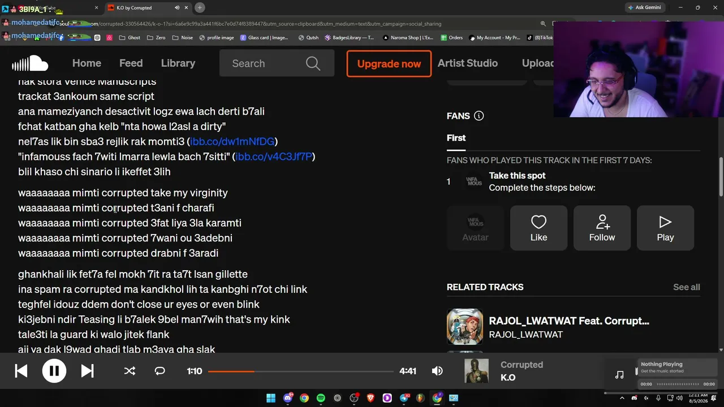The height and width of the screenshot is (407, 724).
Task: Open the taskbar clock and date
Action: coord(699,398)
